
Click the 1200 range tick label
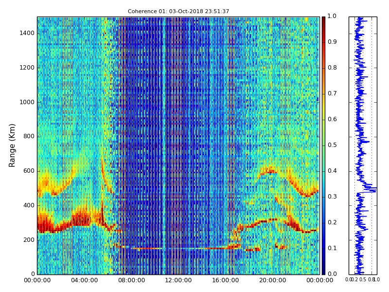coord(27,68)
